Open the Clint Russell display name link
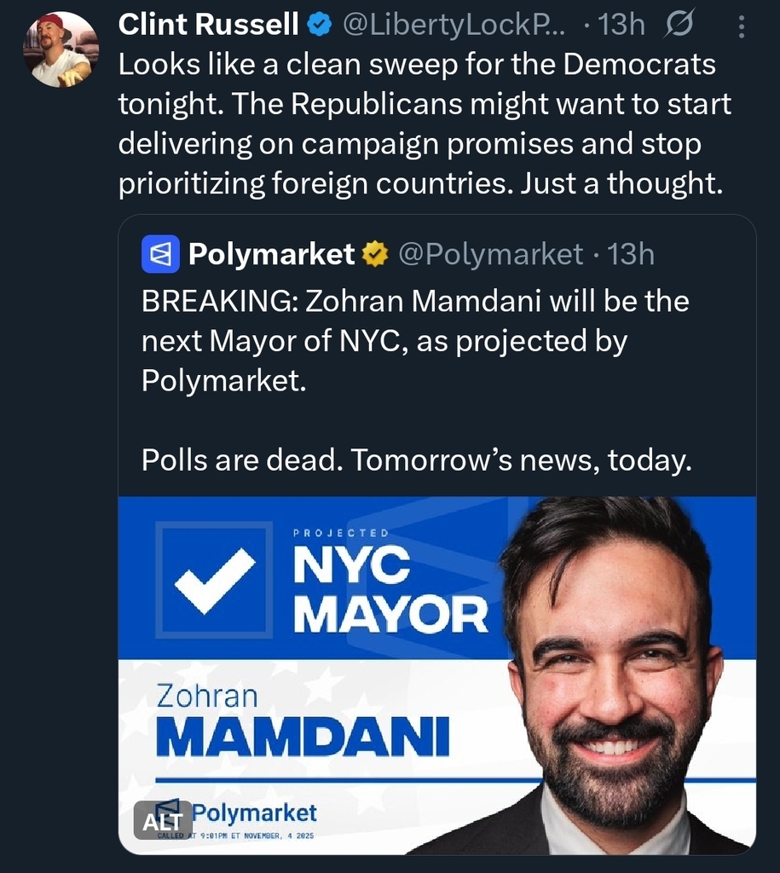 coord(208,26)
